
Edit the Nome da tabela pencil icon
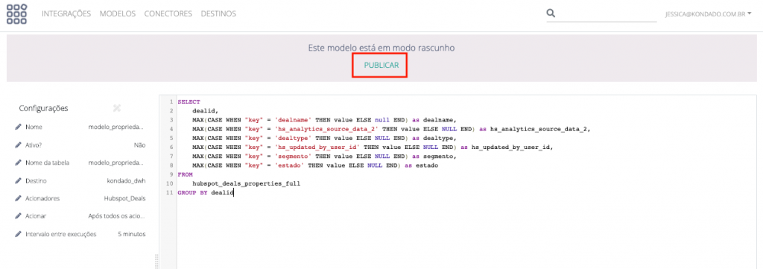pyautogui.click(x=18, y=162)
